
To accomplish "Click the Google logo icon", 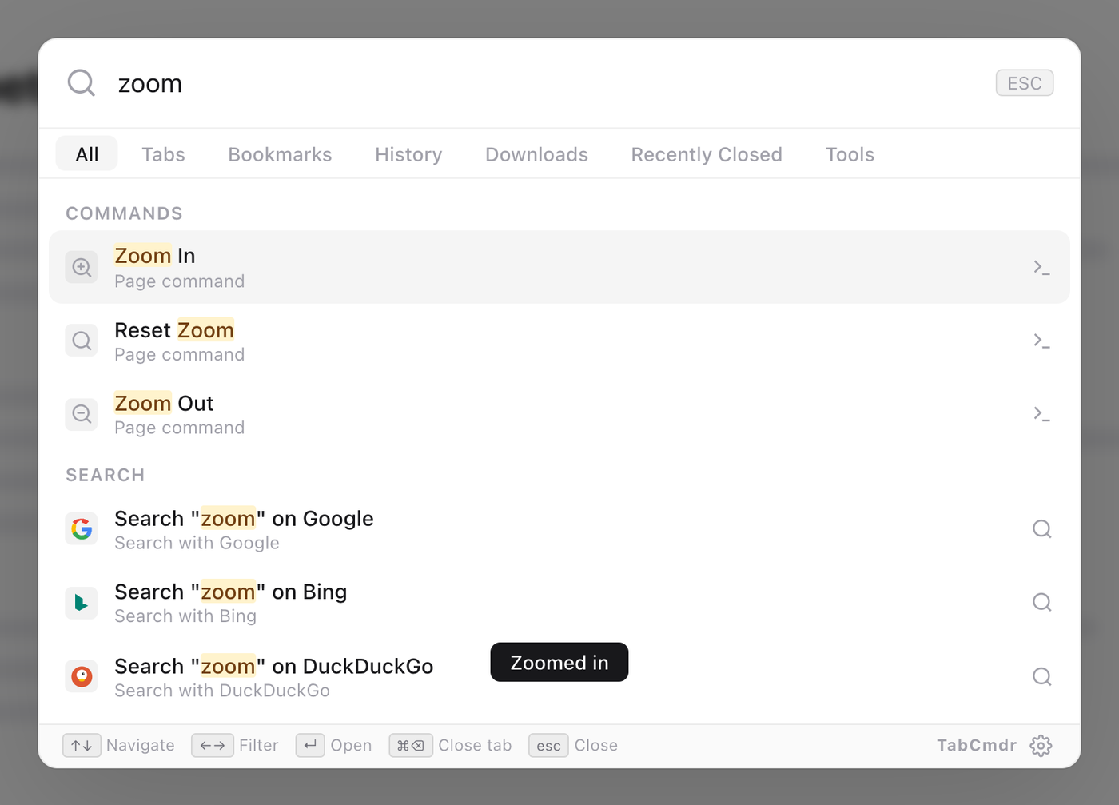I will point(82,528).
